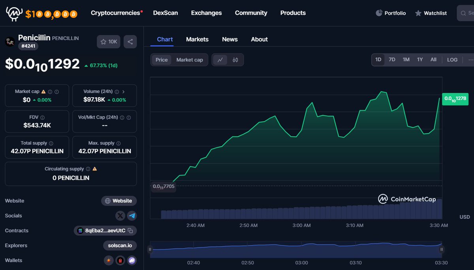Click the left timeline range slider handle

[150, 249]
